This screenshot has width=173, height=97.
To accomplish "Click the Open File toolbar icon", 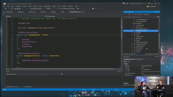I will pos(15,9).
